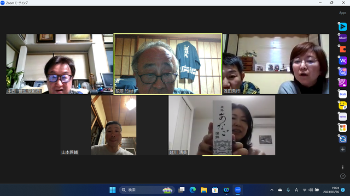Open the Sesh app in Apps sidebar
Screen dimensions: 350x196
[x=343, y=94]
